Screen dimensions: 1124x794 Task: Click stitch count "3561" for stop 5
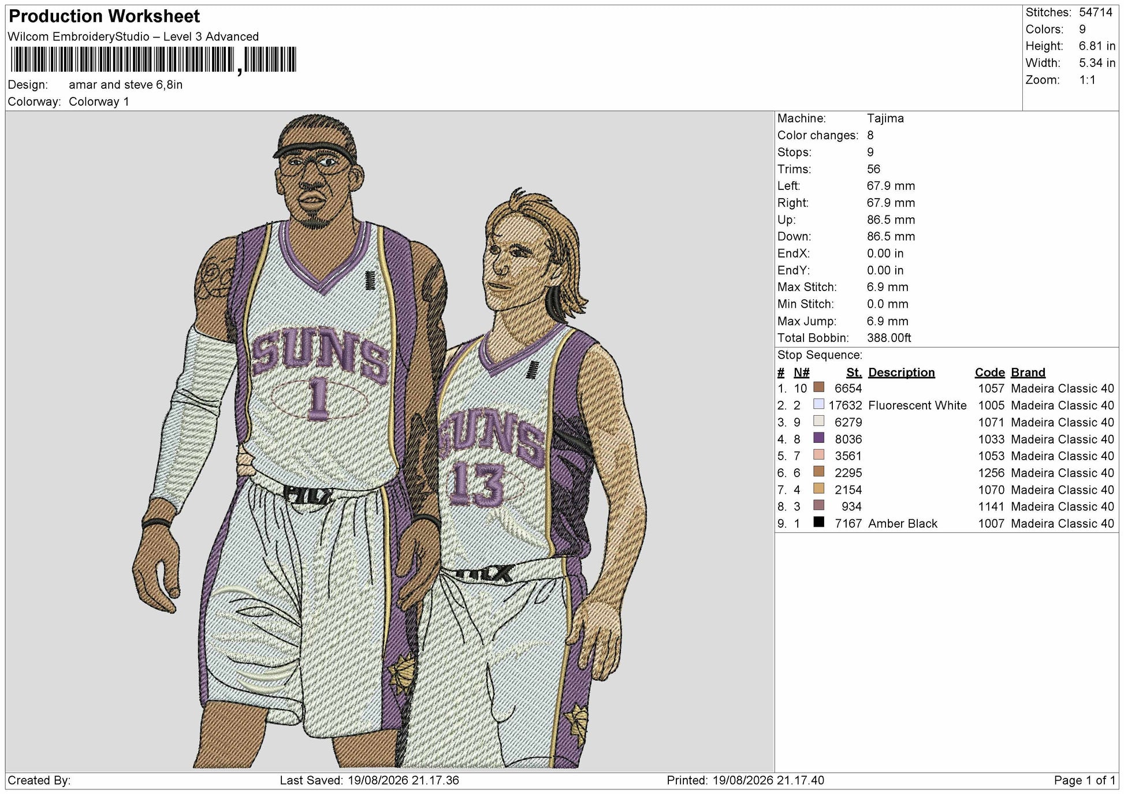click(848, 456)
